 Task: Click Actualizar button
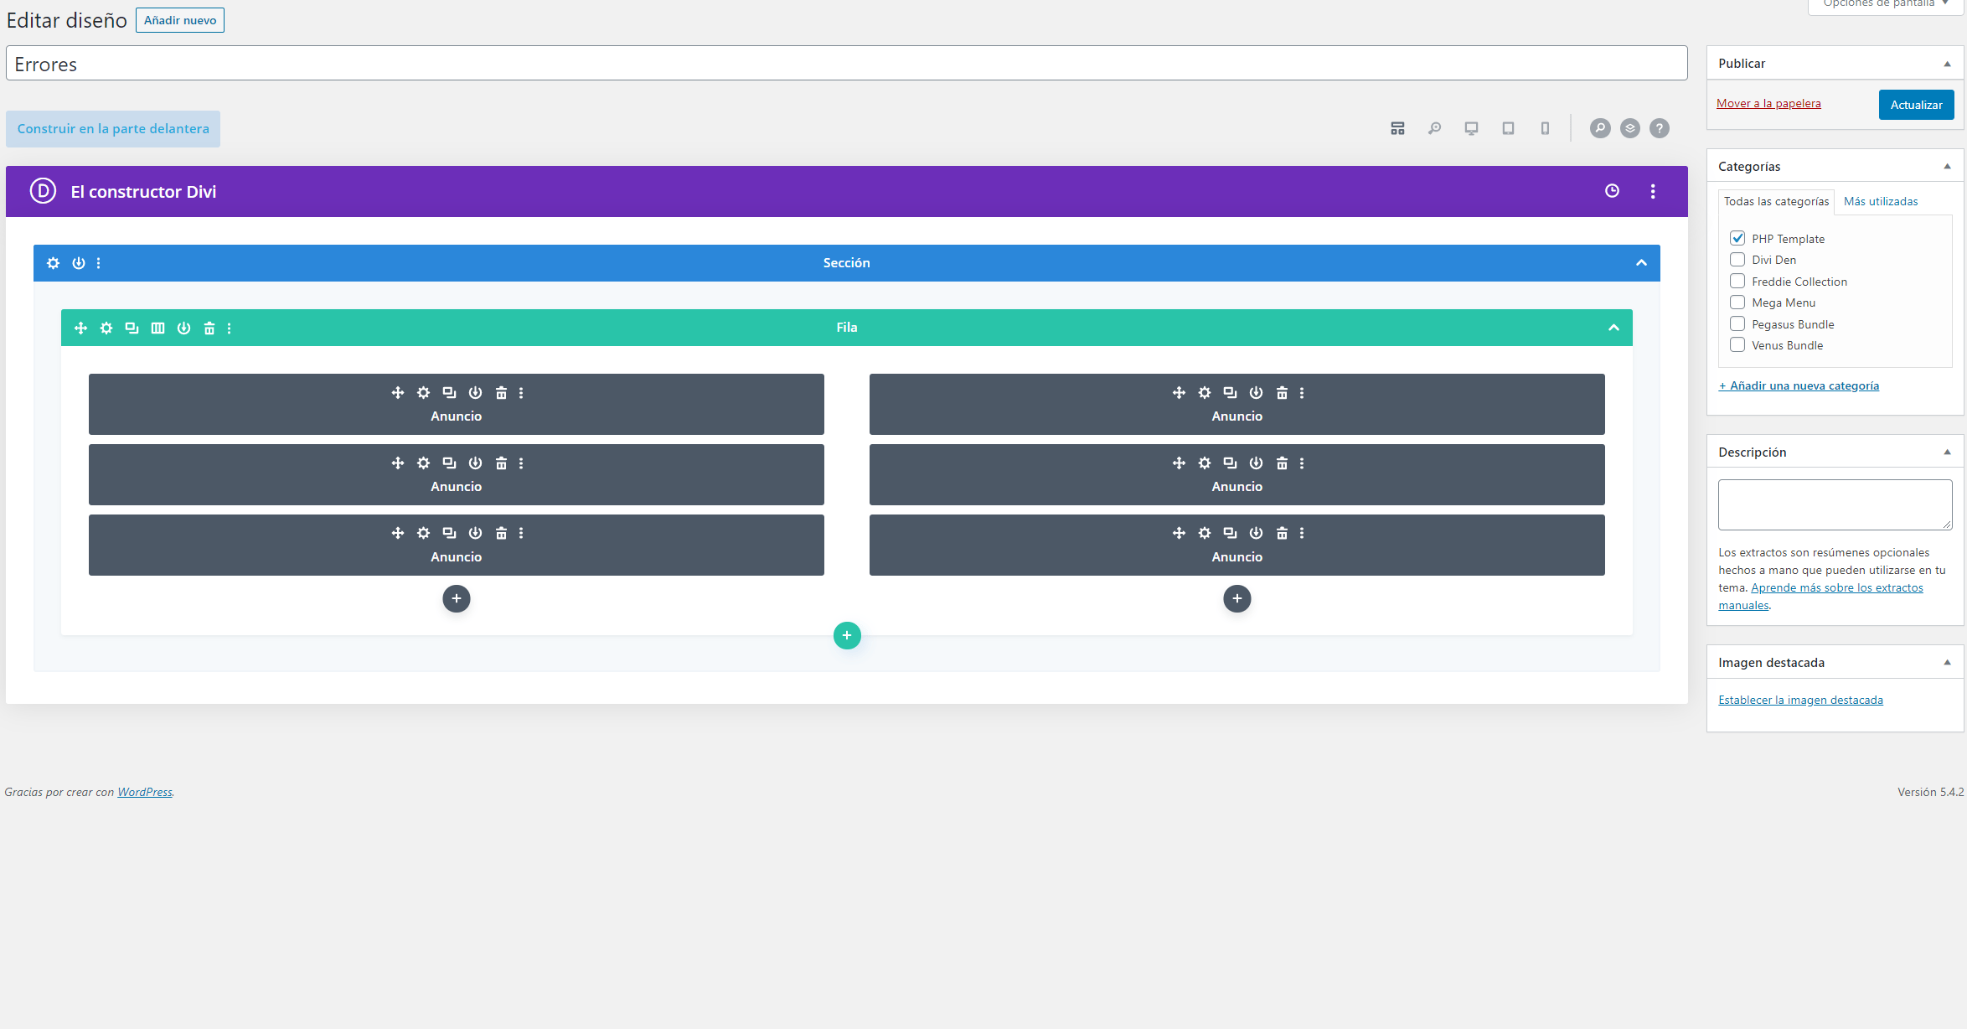click(1916, 105)
